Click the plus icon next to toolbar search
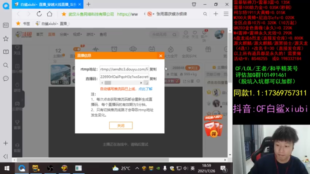 pyautogui.click(x=216, y=14)
